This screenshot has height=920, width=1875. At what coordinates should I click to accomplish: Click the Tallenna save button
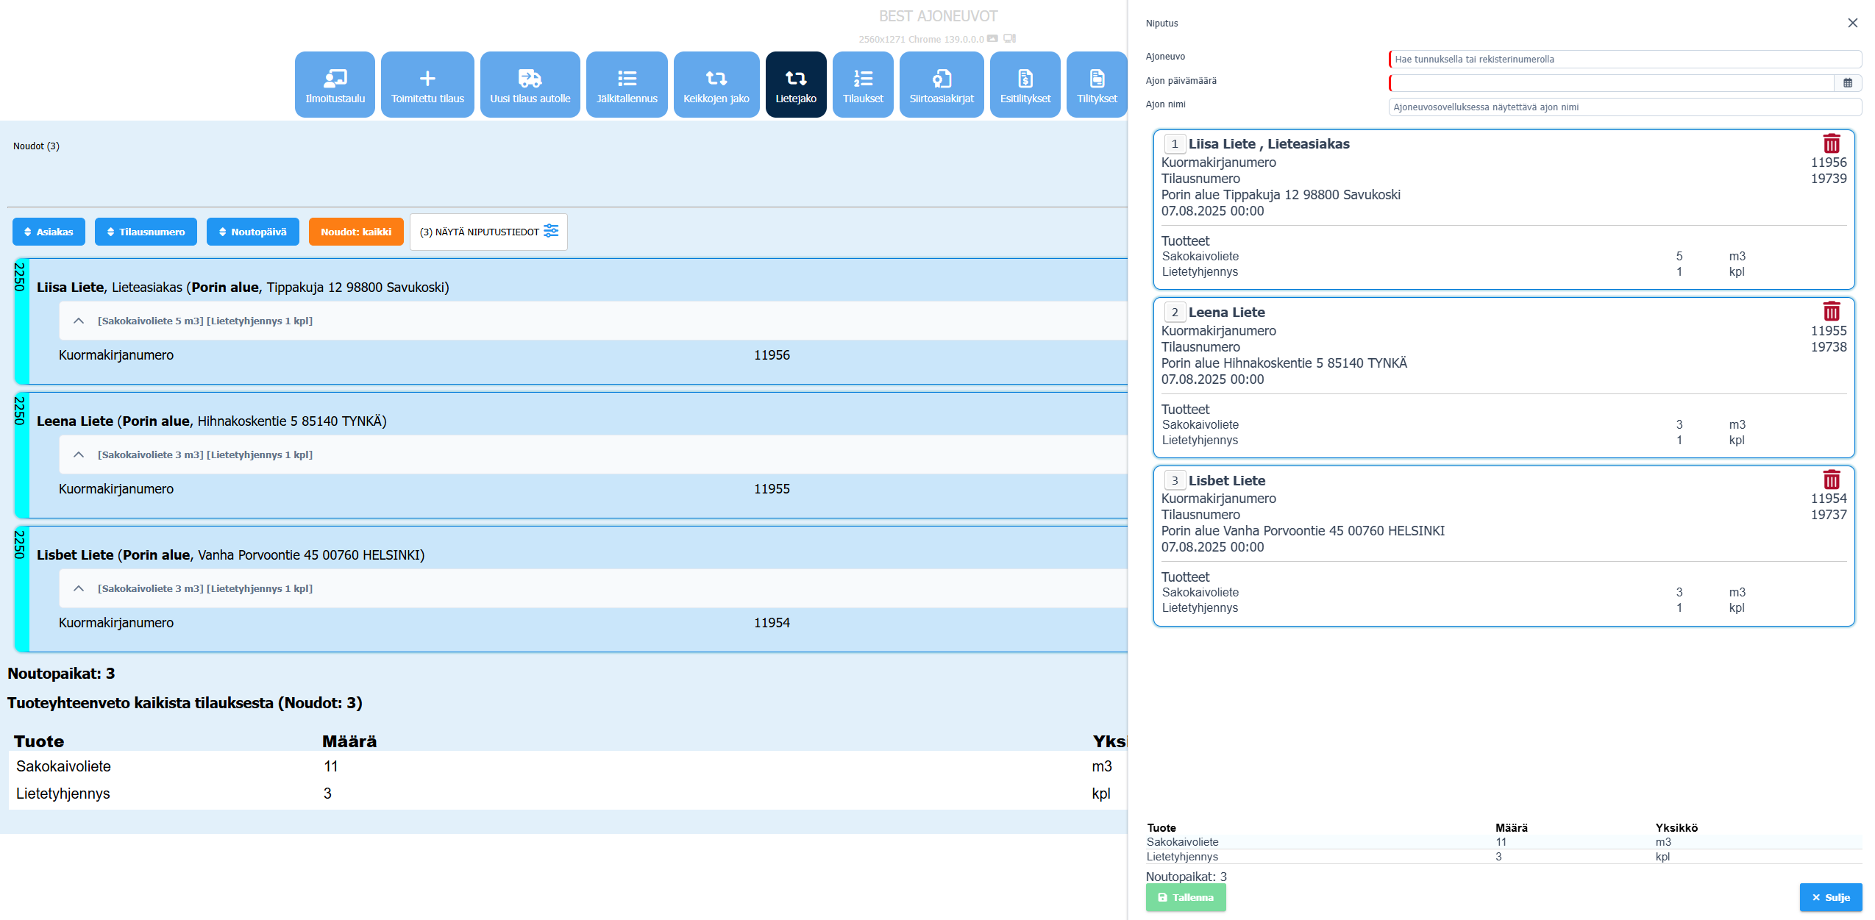[x=1185, y=897]
